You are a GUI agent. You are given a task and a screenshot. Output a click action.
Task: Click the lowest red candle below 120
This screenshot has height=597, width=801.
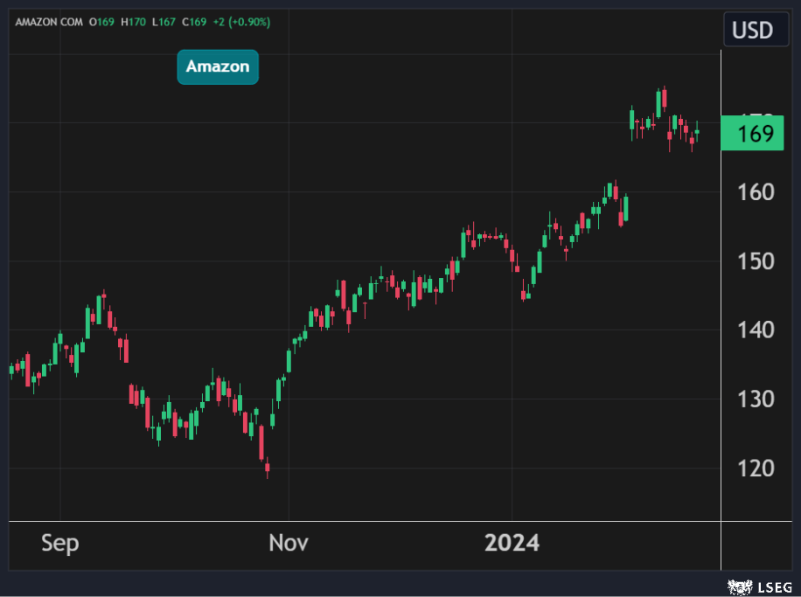click(x=267, y=469)
